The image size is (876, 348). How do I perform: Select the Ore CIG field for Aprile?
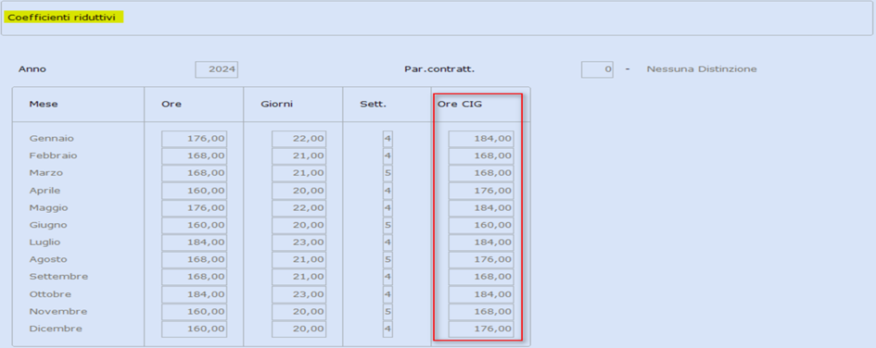click(481, 191)
